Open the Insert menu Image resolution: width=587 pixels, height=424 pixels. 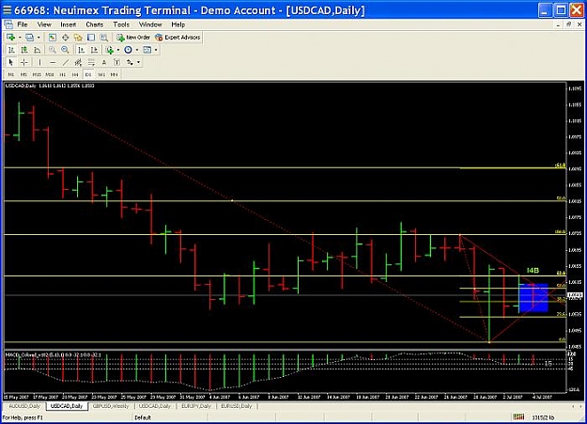click(69, 24)
